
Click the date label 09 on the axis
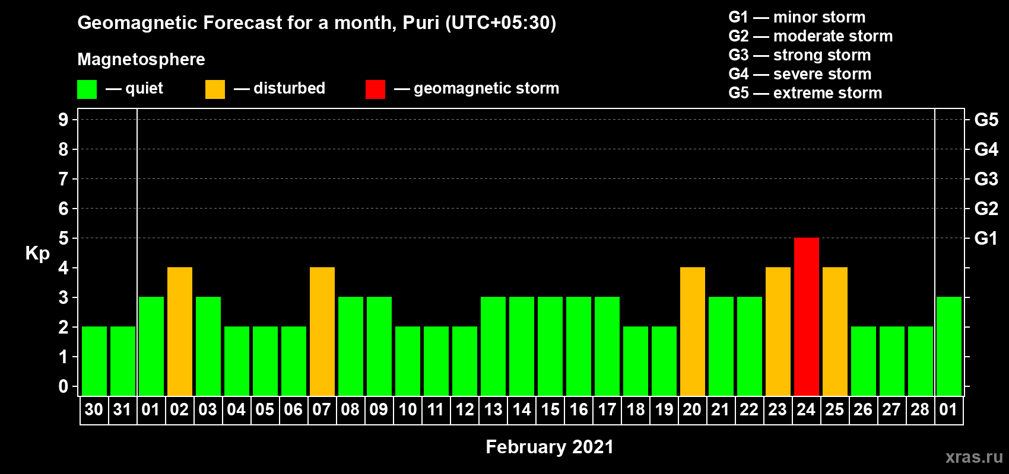379,410
